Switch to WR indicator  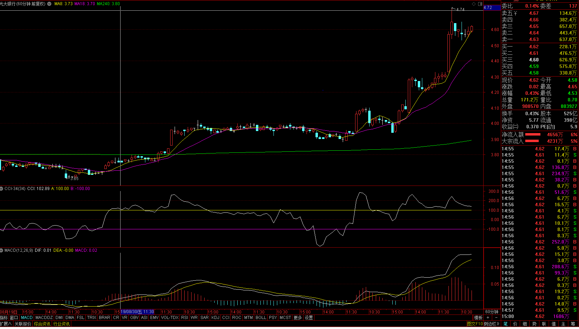pyautogui.click(x=194, y=318)
